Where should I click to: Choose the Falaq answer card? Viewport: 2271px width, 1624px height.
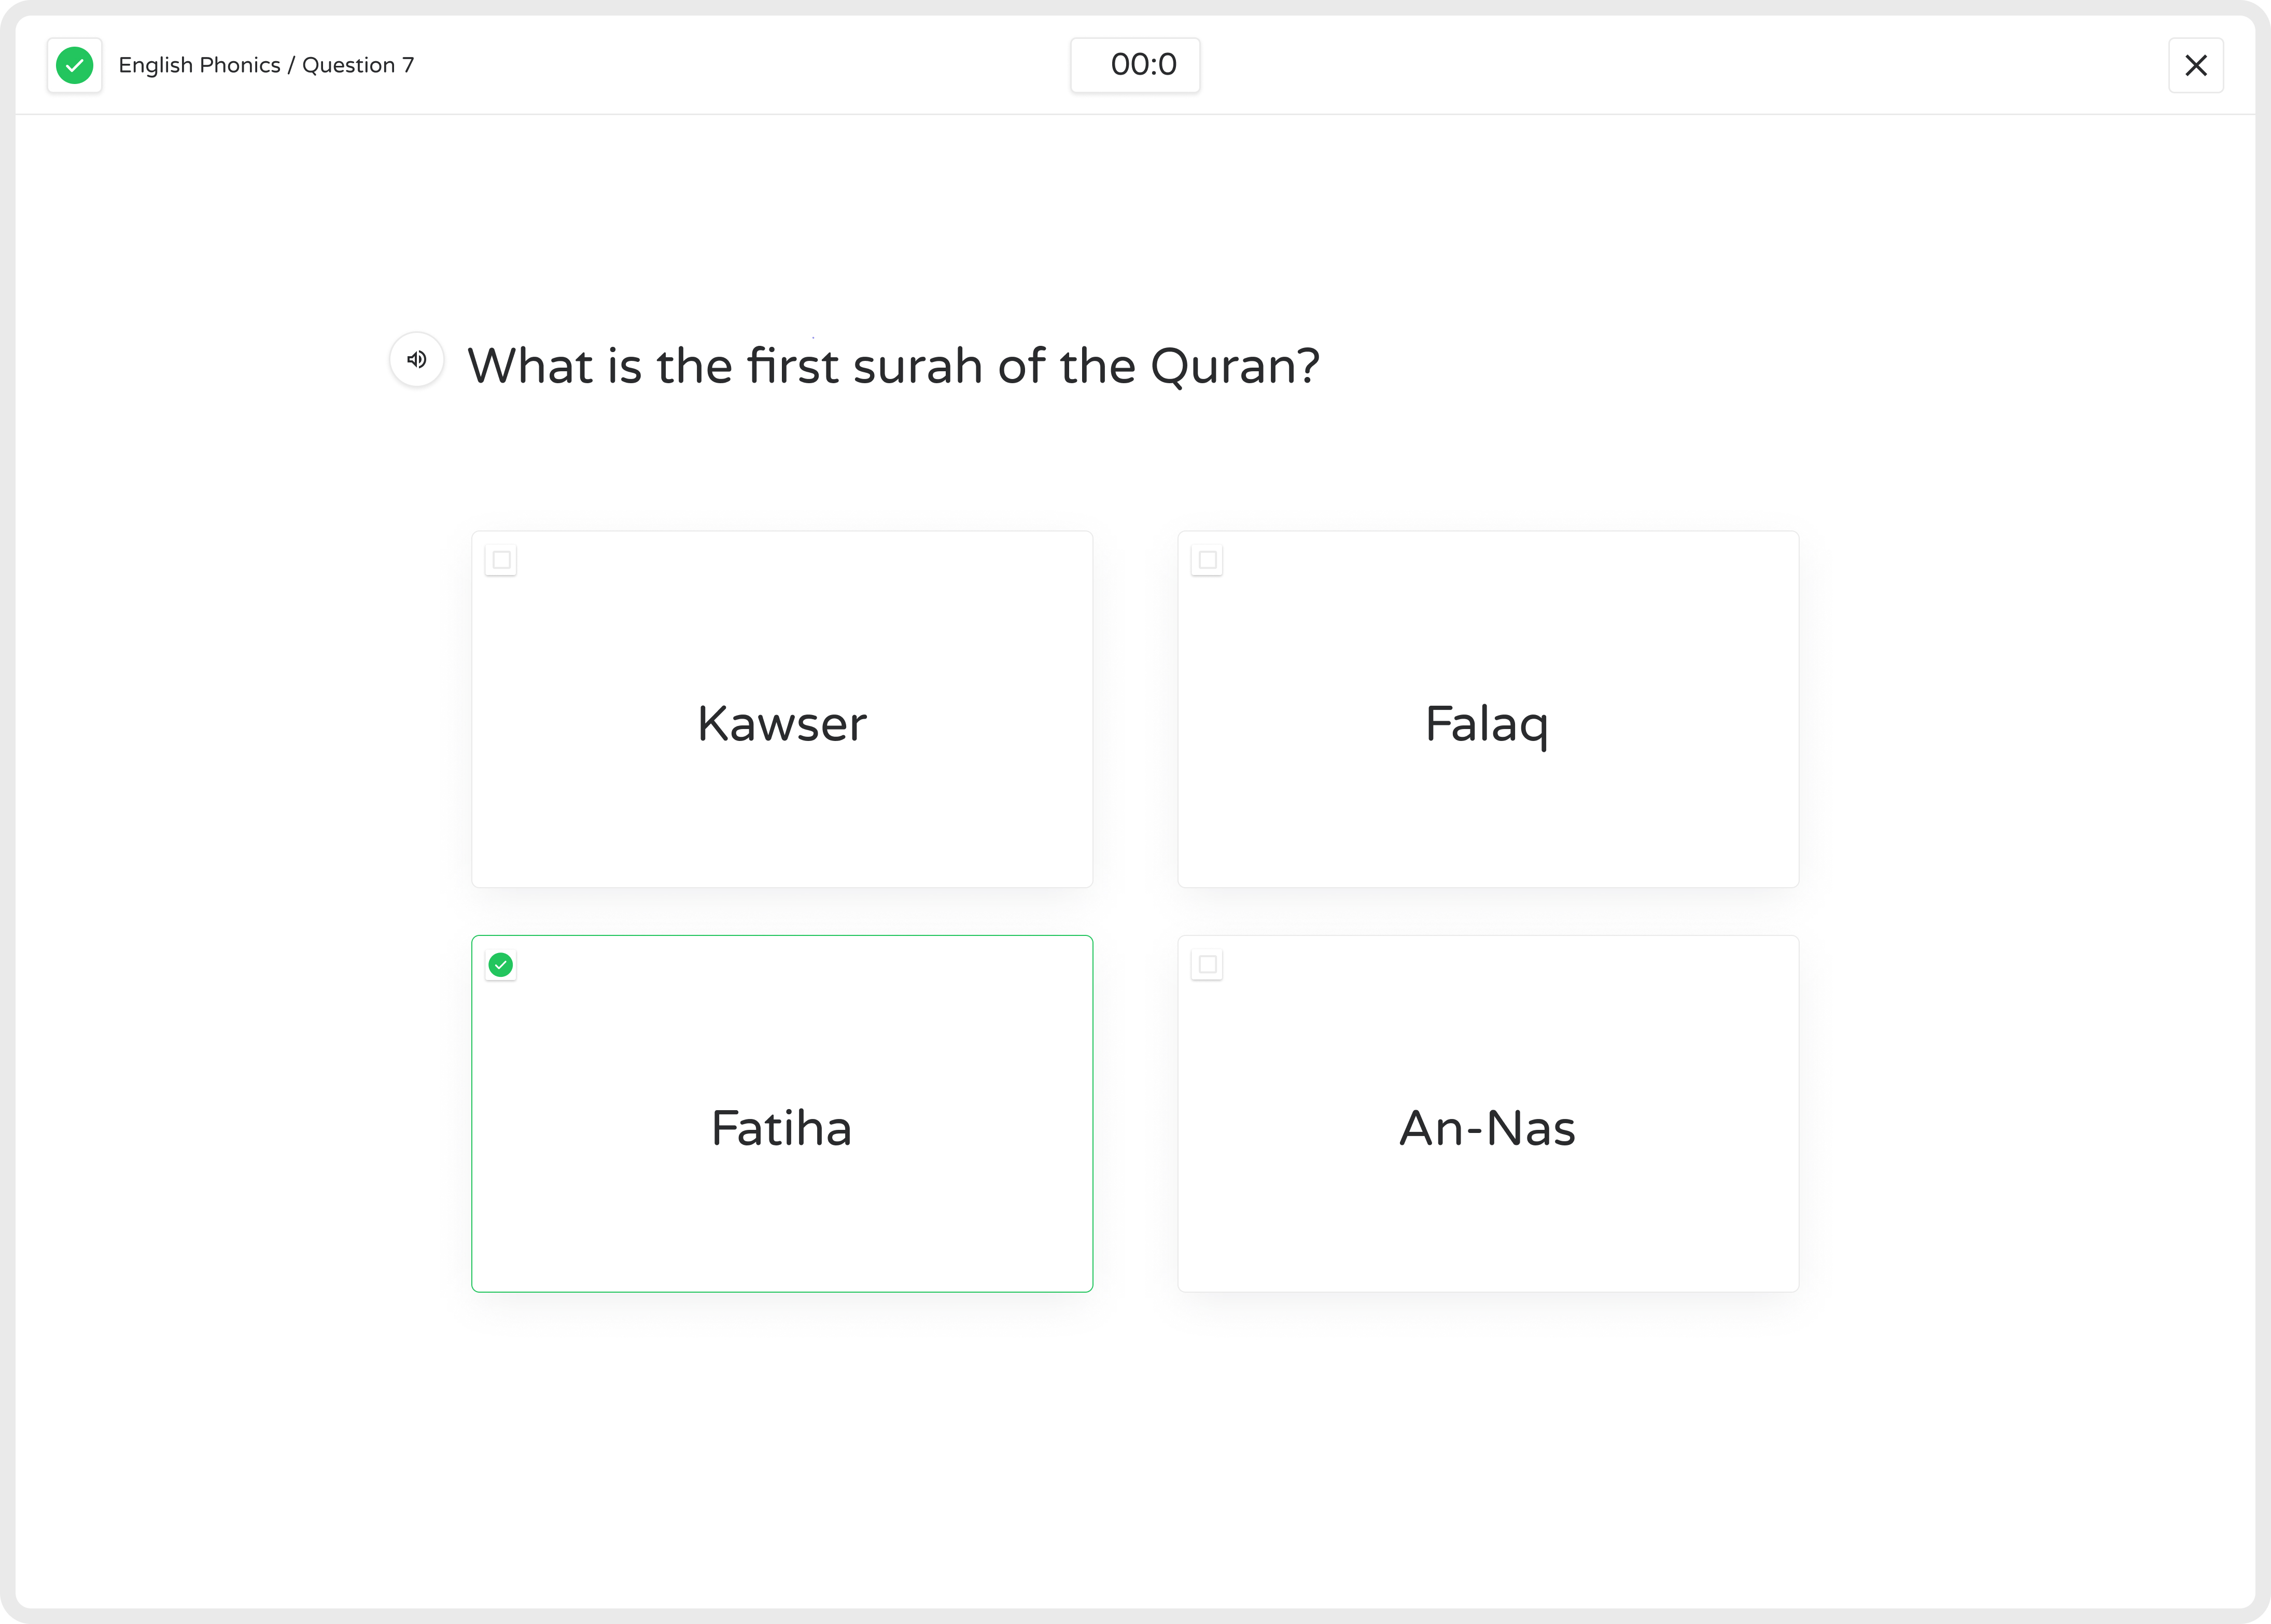[1488, 800]
